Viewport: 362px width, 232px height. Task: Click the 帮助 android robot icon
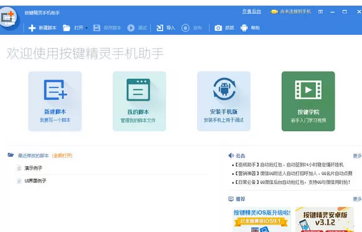pyautogui.click(x=244, y=28)
